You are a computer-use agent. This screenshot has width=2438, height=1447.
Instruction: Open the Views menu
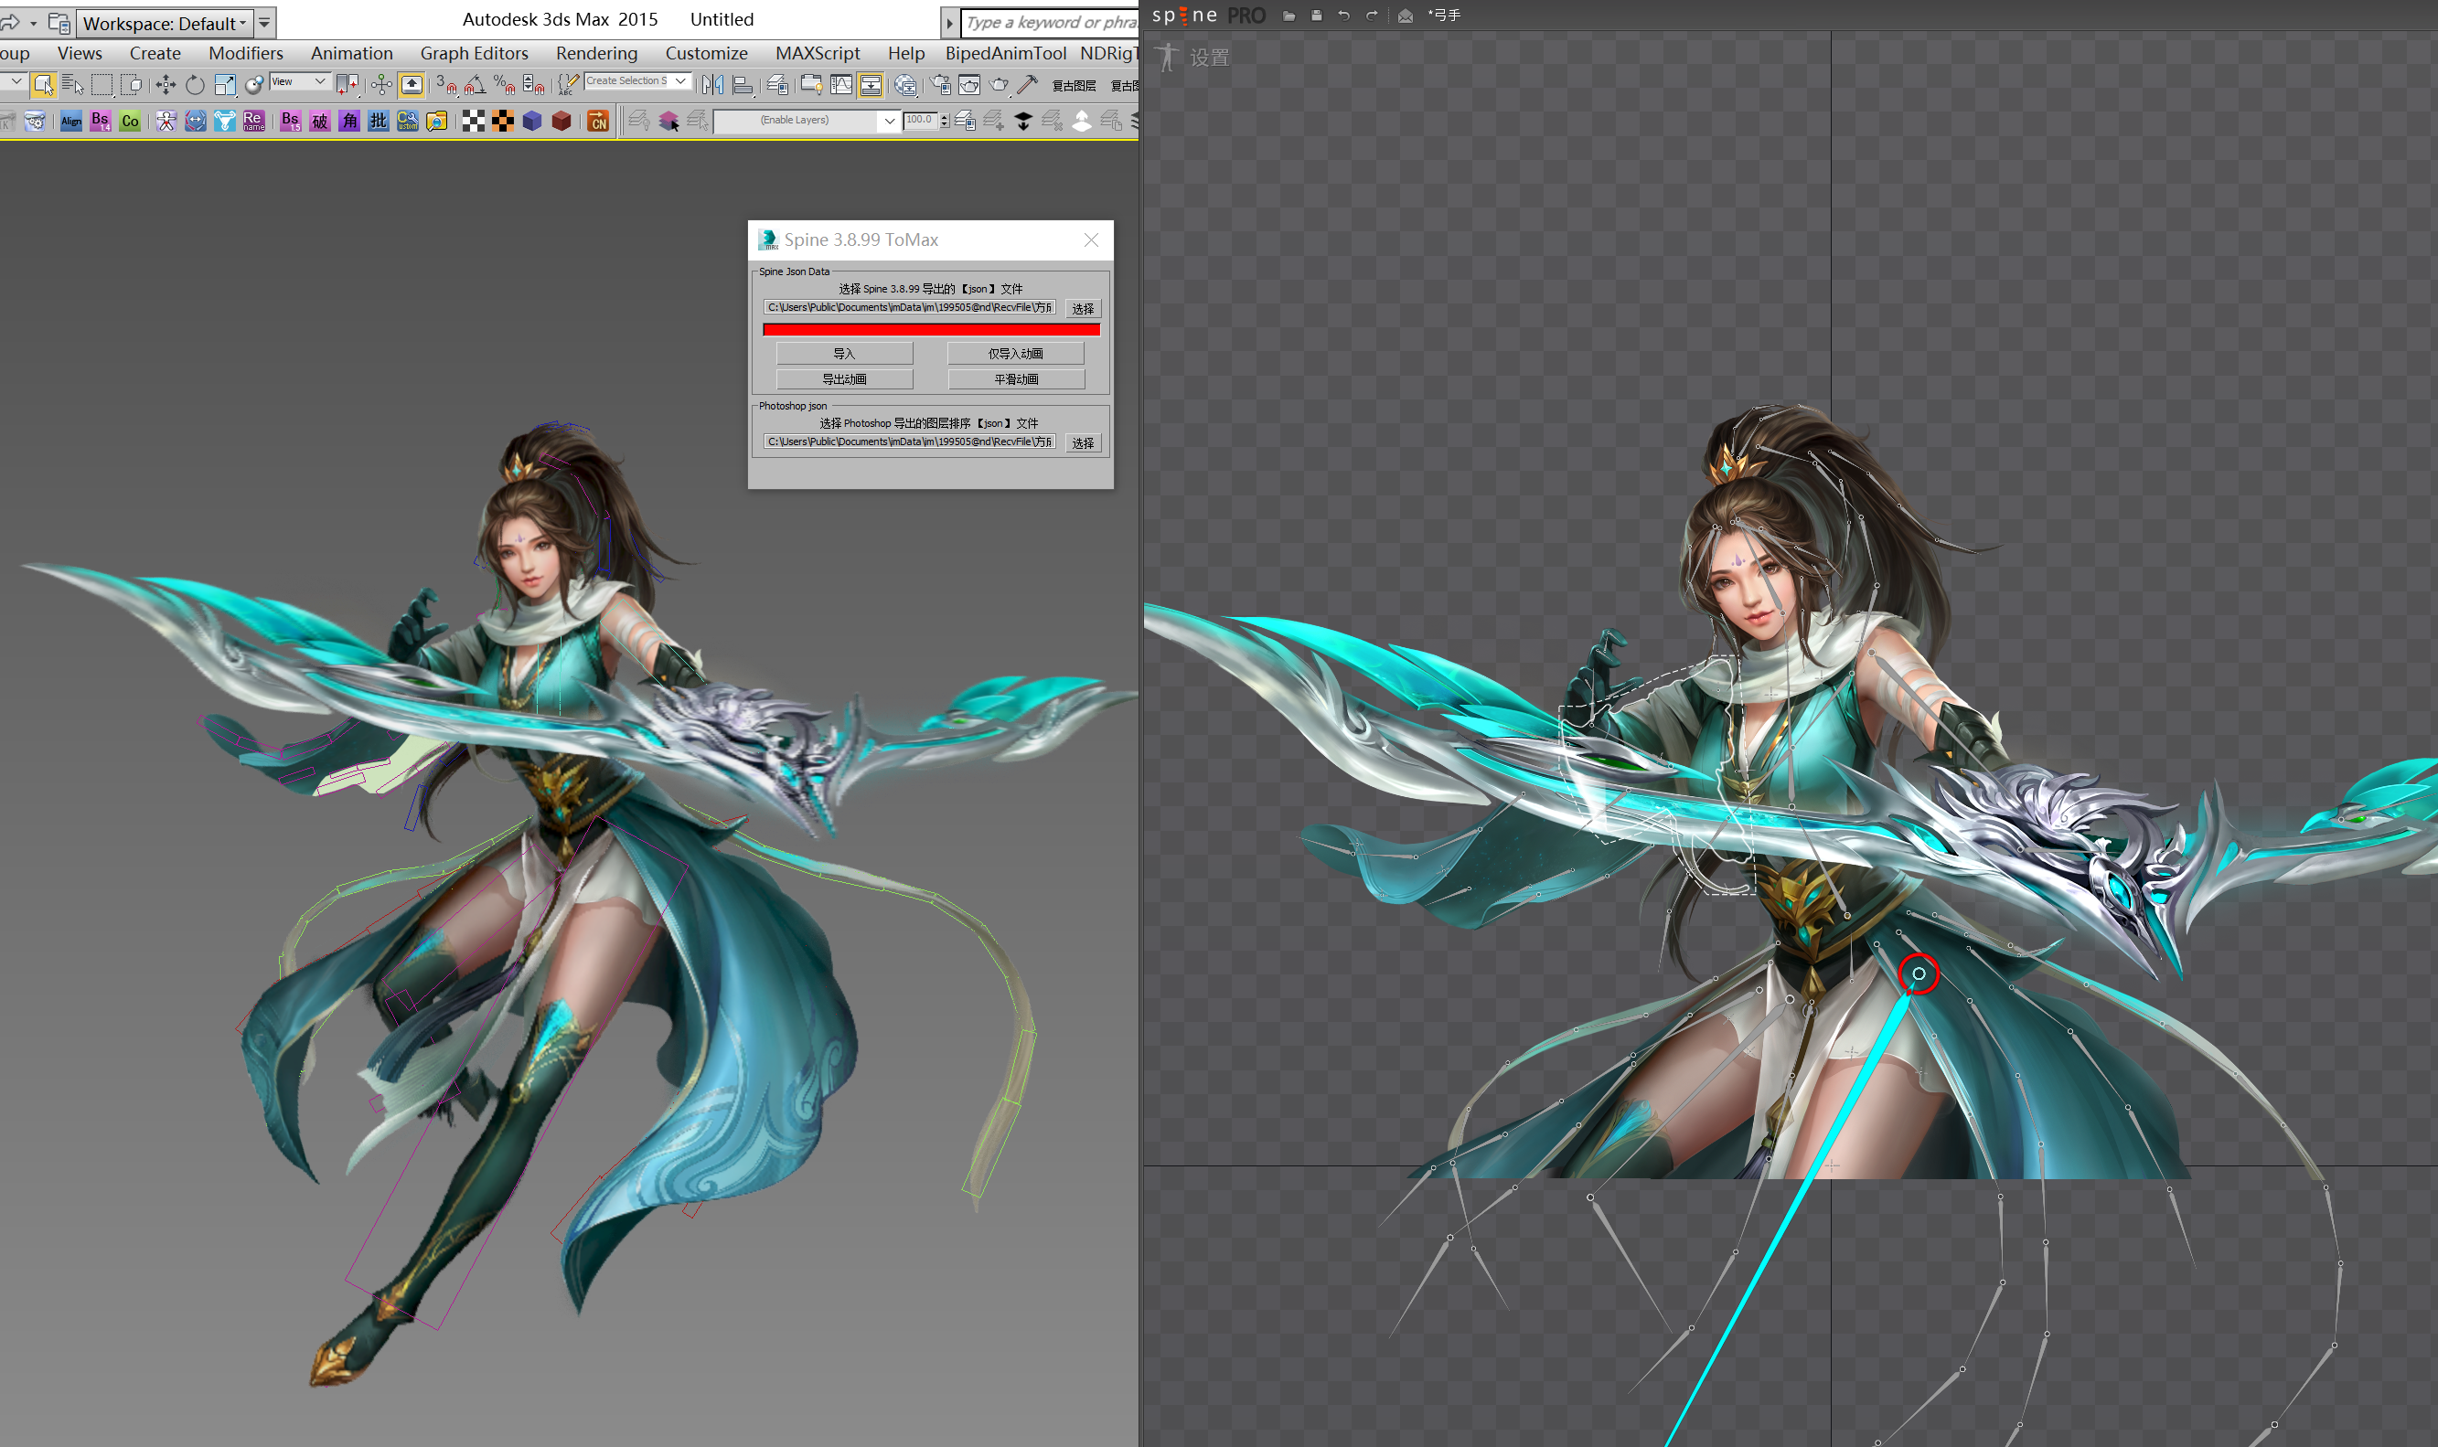click(80, 54)
